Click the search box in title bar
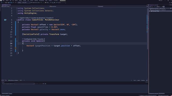 click(56, 1)
